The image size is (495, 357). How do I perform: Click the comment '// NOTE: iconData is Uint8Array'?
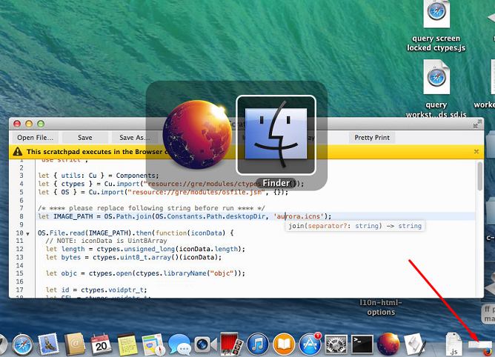[106, 241]
